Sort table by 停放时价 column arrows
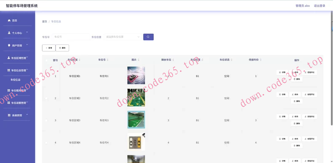 point(260,60)
